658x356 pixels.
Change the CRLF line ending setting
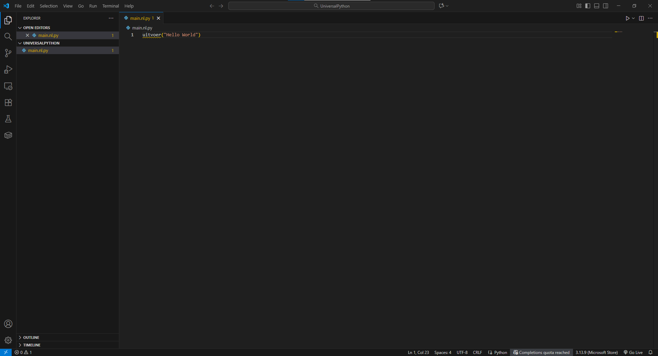click(x=477, y=352)
